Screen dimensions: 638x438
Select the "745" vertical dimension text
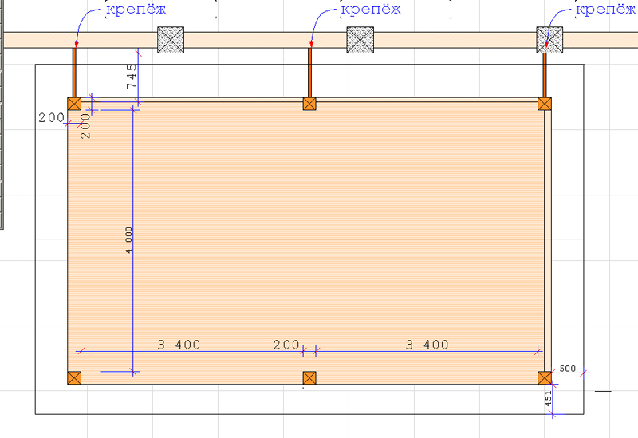click(132, 77)
